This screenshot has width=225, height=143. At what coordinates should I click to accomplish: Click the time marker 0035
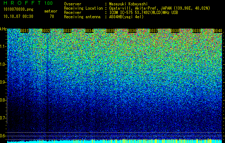click(110, 31)
